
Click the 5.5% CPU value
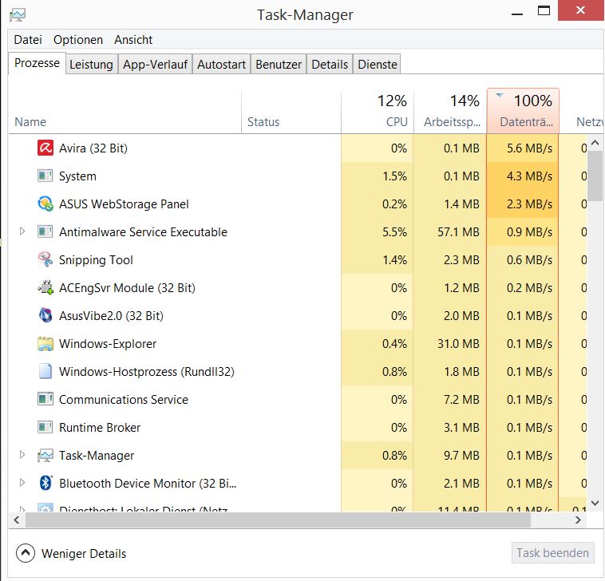pyautogui.click(x=394, y=232)
